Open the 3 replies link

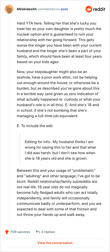(x=48, y=232)
